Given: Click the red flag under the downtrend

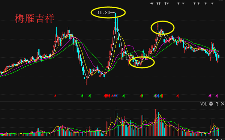Looking at the screenshot, I should tap(177, 96).
